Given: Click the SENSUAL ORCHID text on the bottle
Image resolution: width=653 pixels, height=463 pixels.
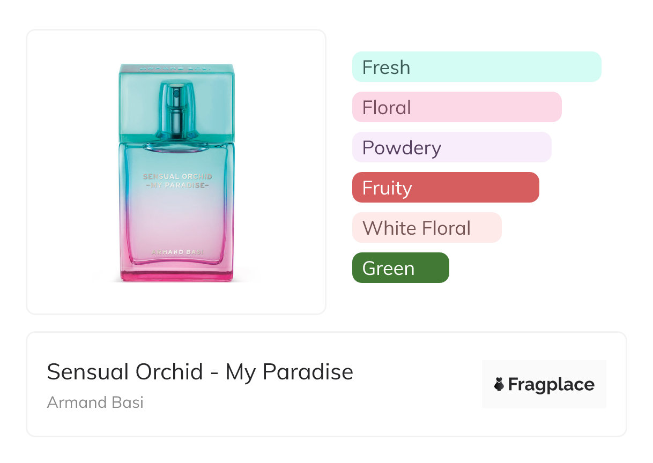Looking at the screenshot, I should [176, 176].
